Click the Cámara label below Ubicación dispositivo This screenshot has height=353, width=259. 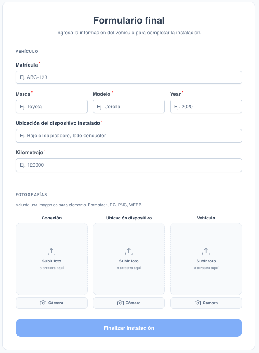coord(133,303)
